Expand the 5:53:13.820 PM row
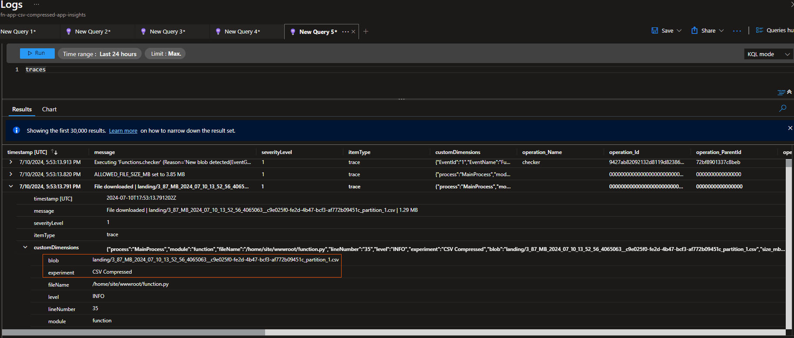Image resolution: width=794 pixels, height=338 pixels. 11,174
